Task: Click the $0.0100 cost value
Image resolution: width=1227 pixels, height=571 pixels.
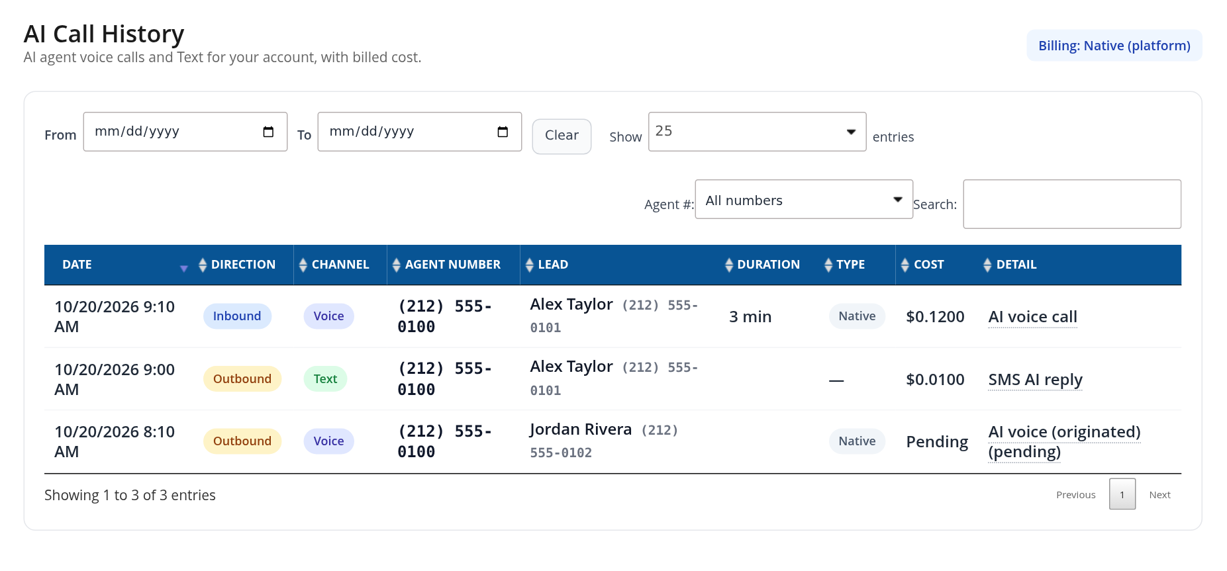Action: click(935, 380)
